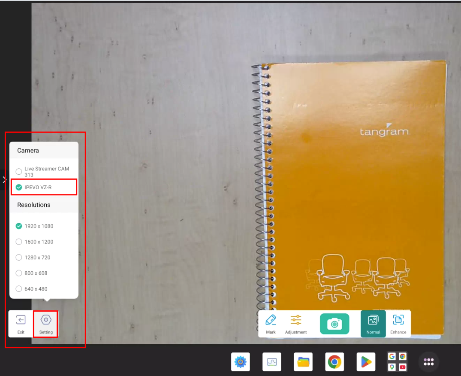The image size is (461, 376).
Task: Capture a photo with the camera button
Action: [x=334, y=324]
